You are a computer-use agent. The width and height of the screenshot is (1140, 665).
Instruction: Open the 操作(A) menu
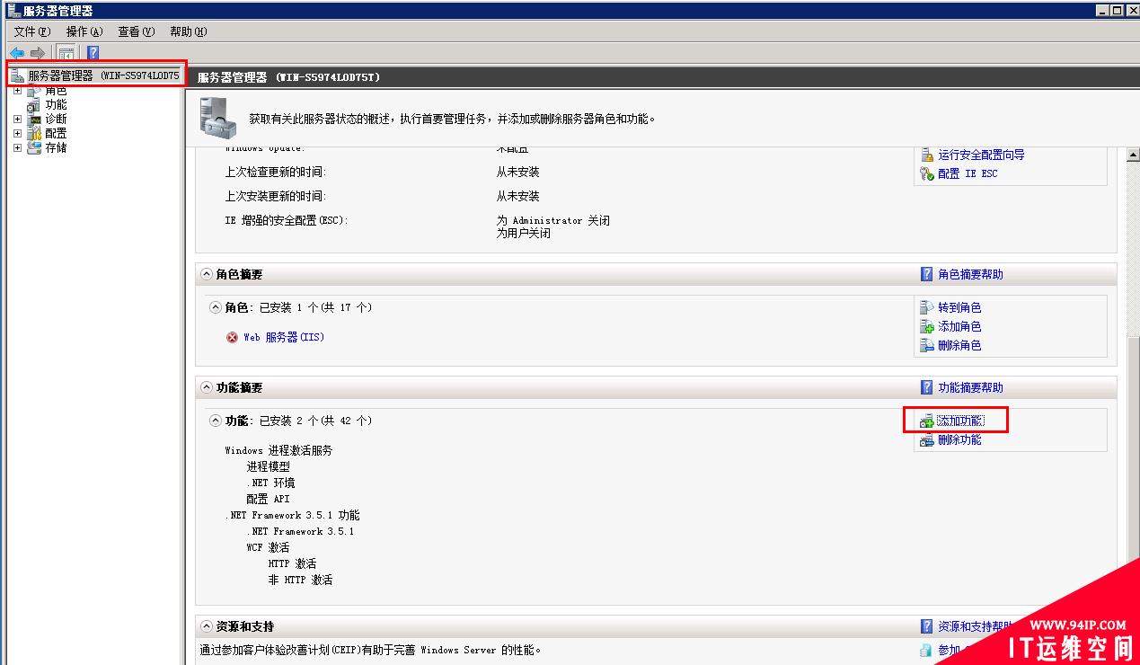(x=84, y=31)
